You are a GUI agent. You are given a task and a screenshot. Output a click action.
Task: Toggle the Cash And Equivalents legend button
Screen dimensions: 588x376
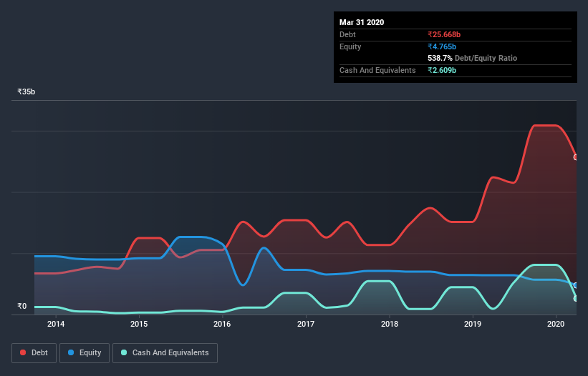(x=165, y=353)
